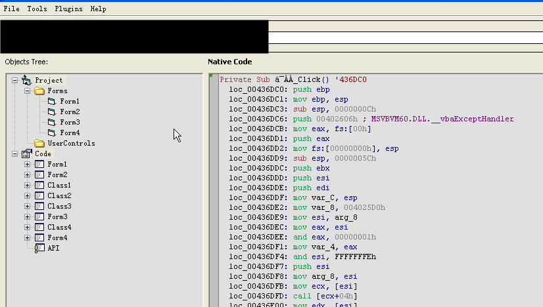Expand the Form2 code module
This screenshot has height=307, width=543.
28,174
